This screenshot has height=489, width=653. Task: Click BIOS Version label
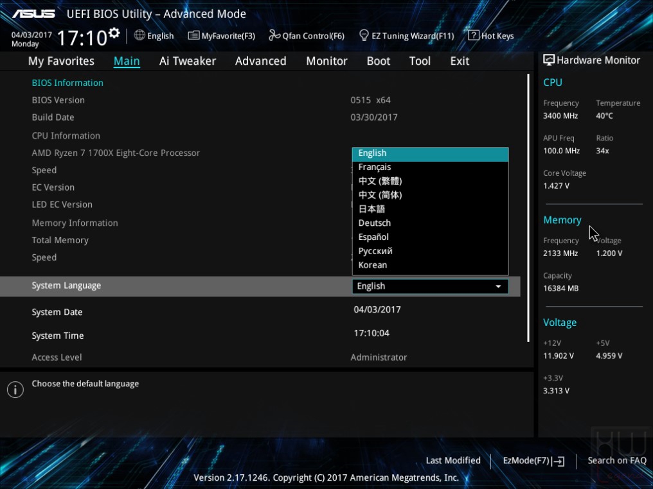[58, 101]
